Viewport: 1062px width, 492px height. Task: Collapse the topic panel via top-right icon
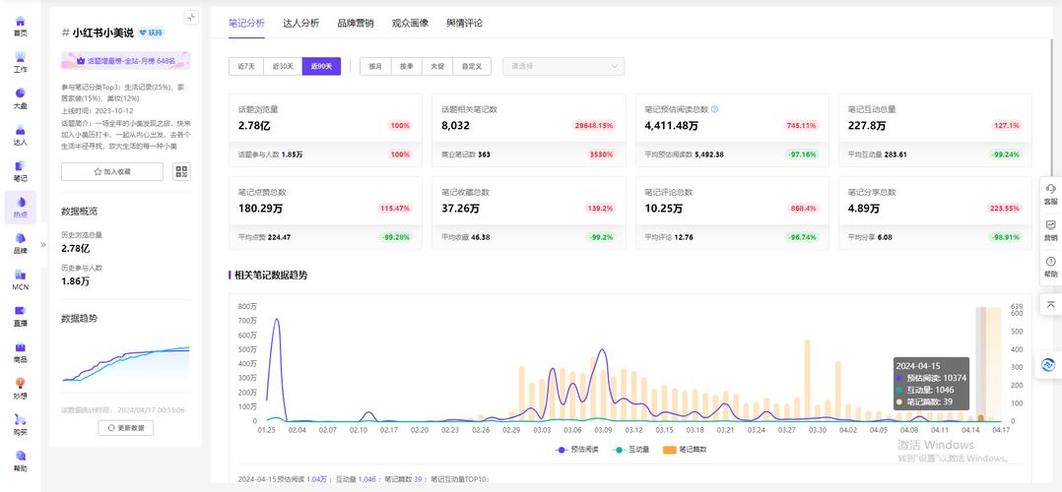tap(190, 17)
